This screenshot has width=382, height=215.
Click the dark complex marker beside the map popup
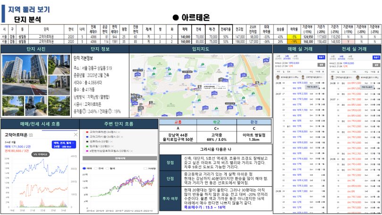[200, 87]
